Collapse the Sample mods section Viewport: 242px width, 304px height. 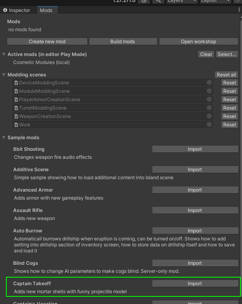[4, 138]
